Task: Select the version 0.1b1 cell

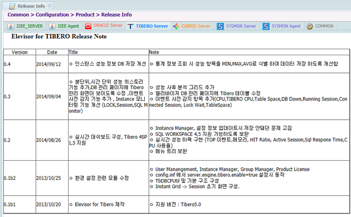Action: [10, 204]
